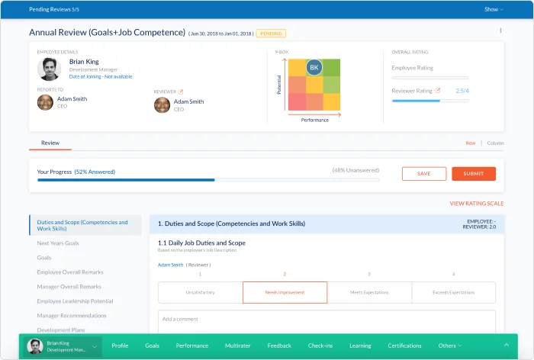Click Pending Reviews 5/5 in top bar
This screenshot has height=360, width=534.
click(54, 10)
